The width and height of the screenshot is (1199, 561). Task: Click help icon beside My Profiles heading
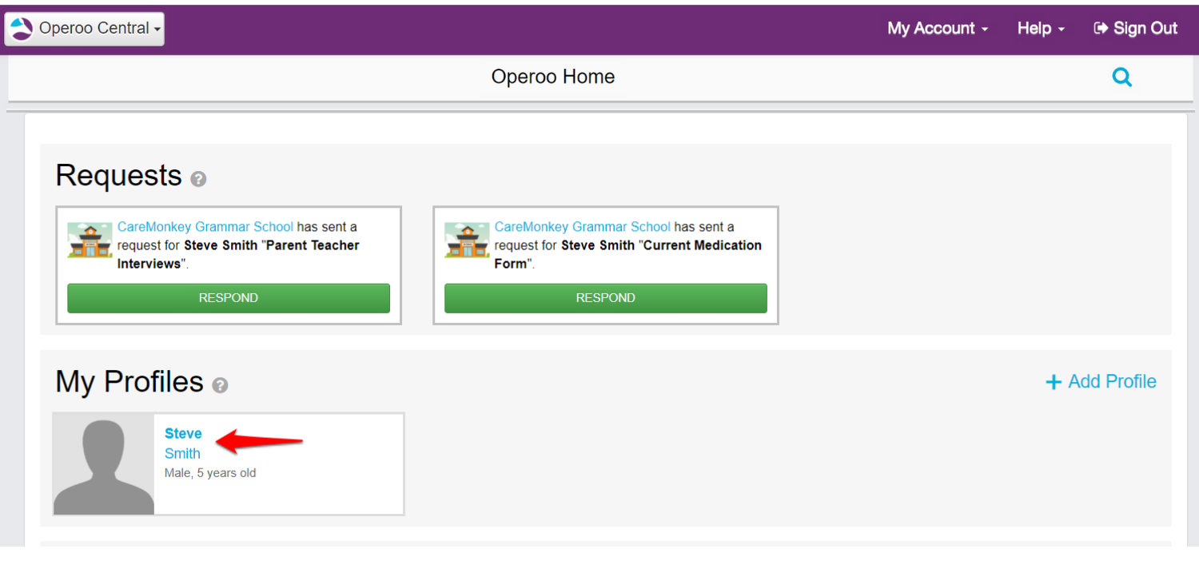point(220,385)
